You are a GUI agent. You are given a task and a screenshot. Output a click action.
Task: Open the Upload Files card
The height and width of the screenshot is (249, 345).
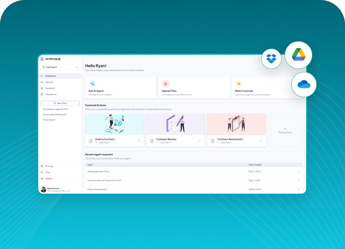(194, 88)
